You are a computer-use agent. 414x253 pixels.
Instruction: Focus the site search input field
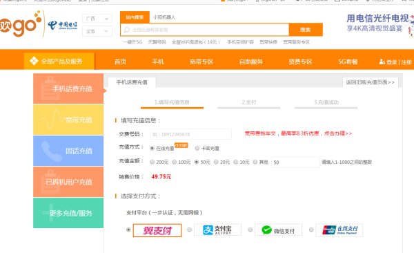point(205,30)
